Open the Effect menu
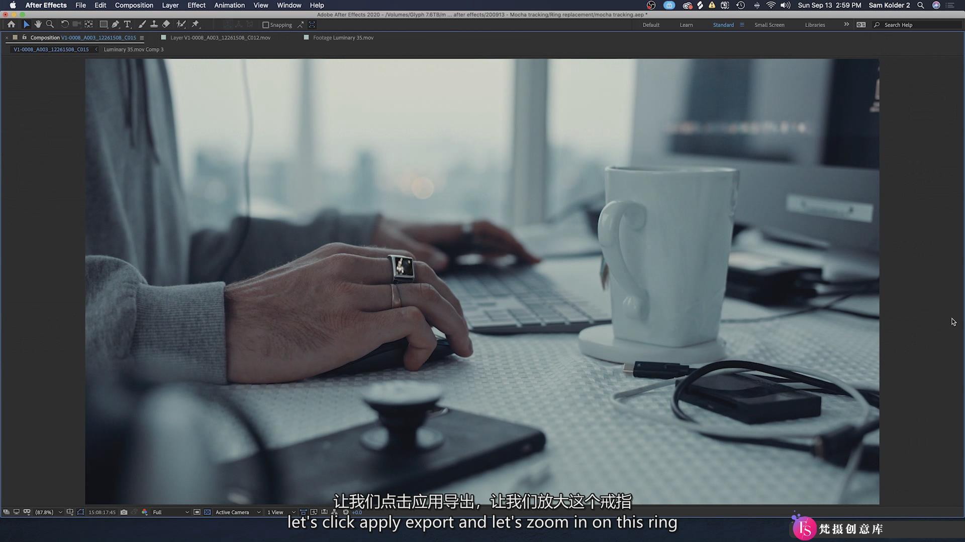Viewport: 965px width, 542px height. pos(196,6)
